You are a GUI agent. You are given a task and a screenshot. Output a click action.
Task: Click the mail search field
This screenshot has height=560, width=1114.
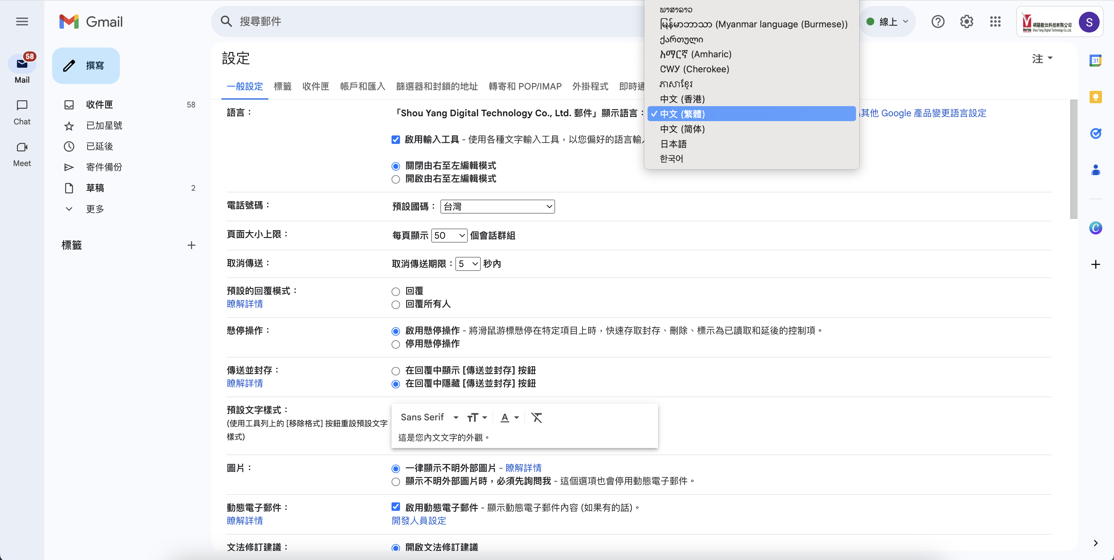[433, 21]
